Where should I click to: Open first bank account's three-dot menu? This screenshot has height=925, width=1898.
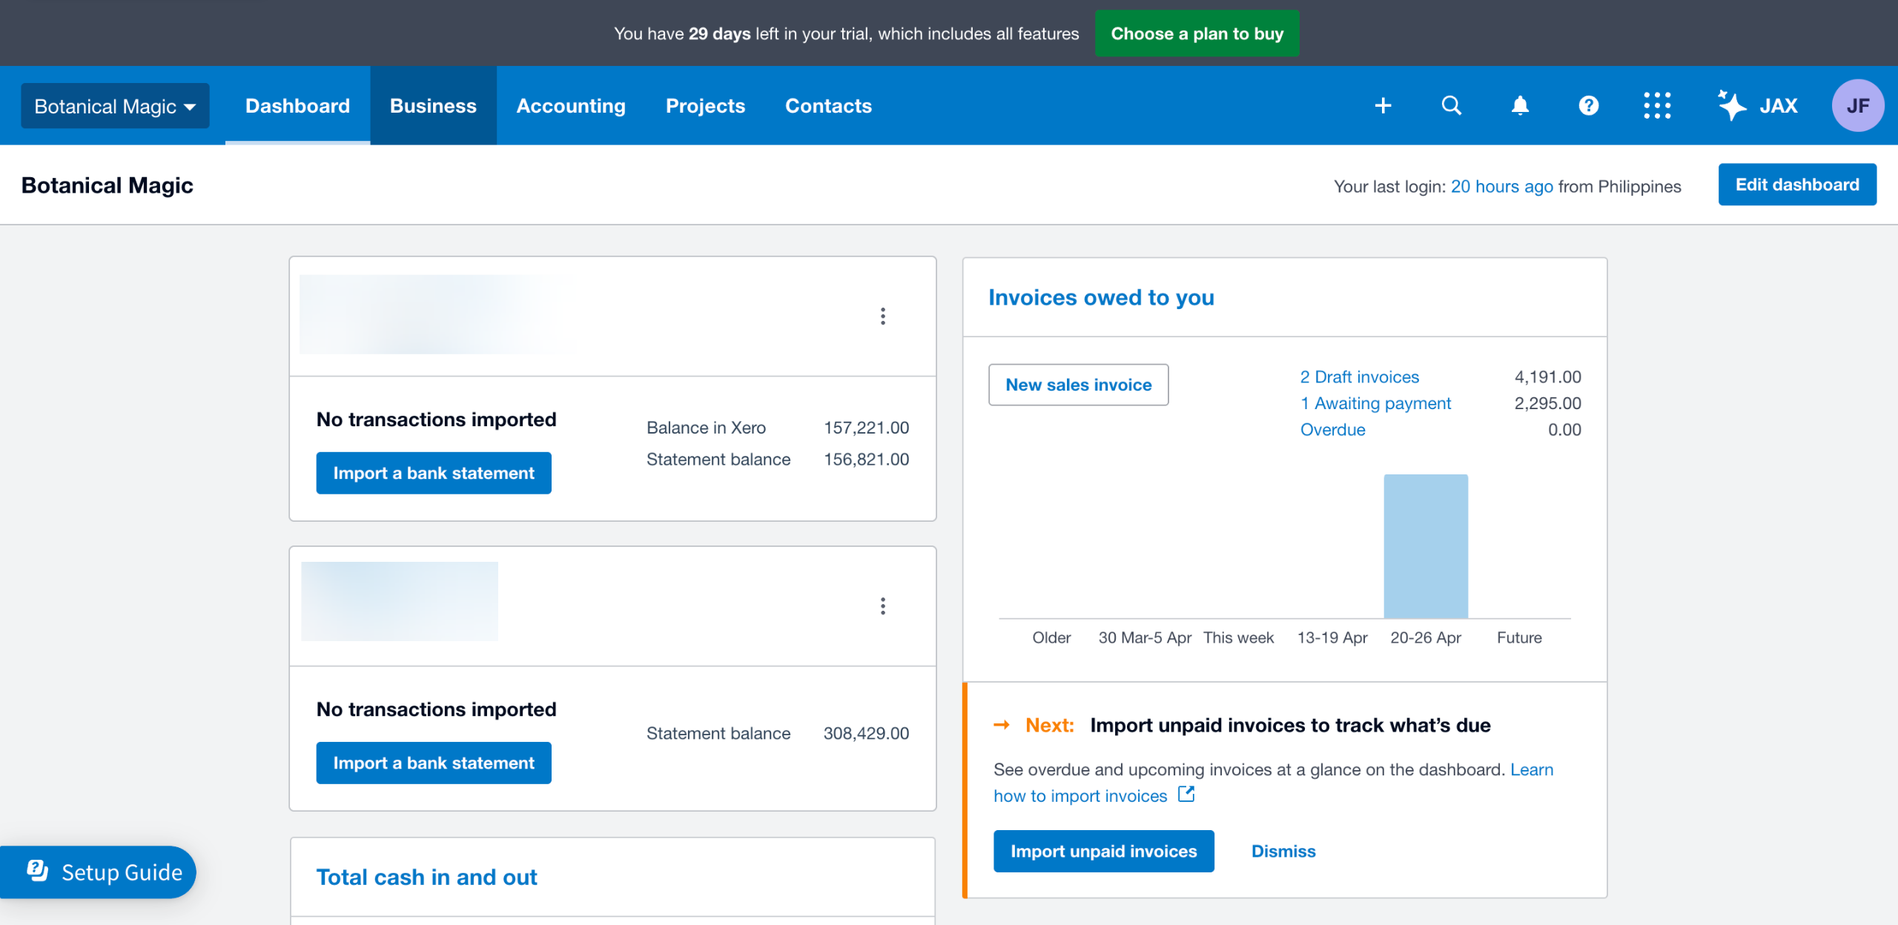click(x=882, y=316)
